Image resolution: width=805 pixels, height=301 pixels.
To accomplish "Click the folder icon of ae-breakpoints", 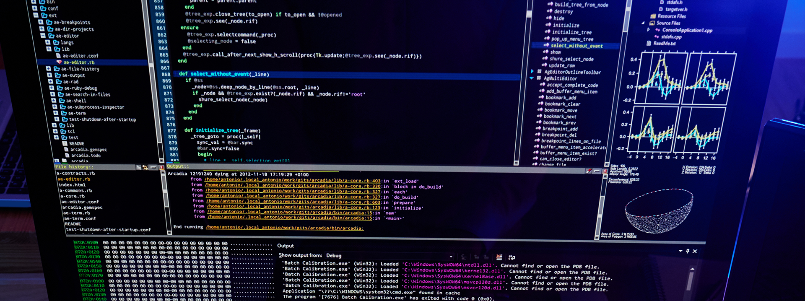I will coord(49,22).
